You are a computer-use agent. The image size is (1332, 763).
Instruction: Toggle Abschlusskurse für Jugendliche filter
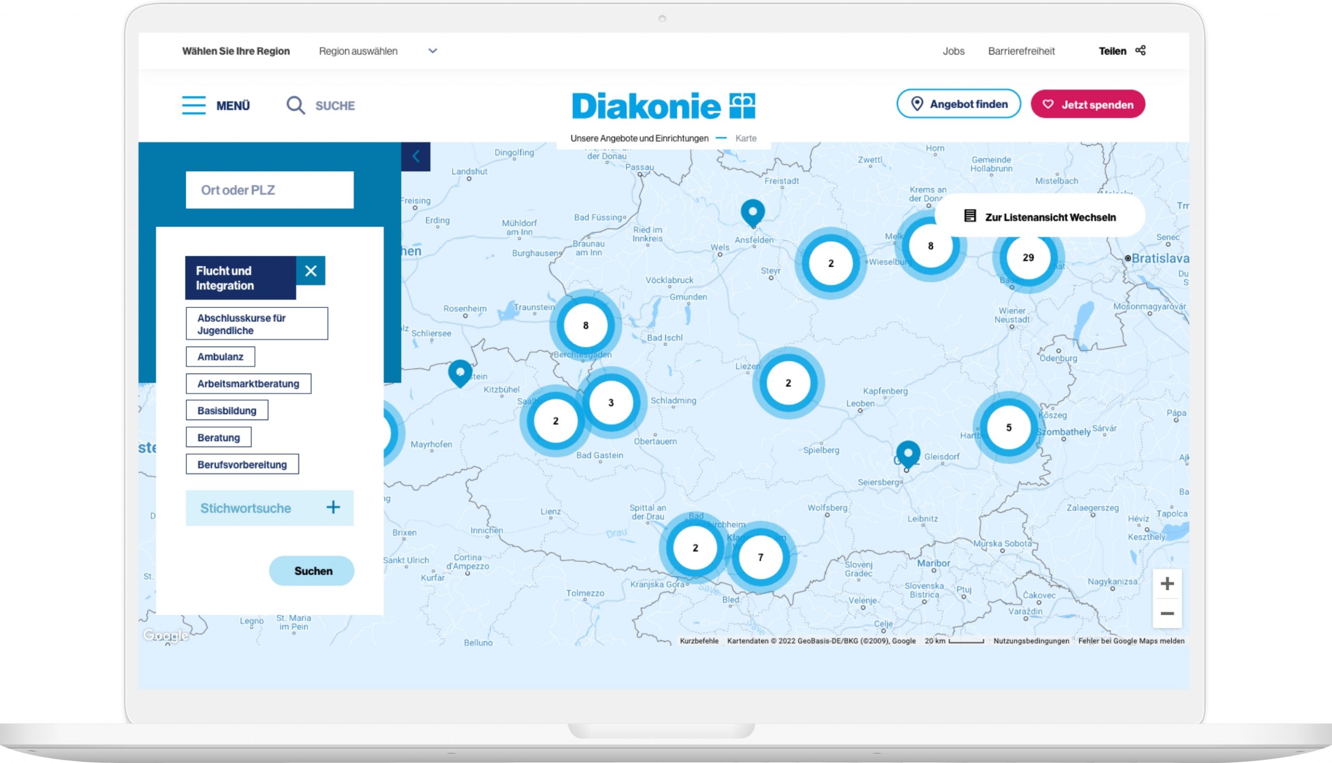pyautogui.click(x=257, y=324)
